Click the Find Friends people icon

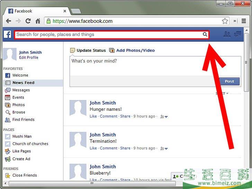[x=8, y=120]
